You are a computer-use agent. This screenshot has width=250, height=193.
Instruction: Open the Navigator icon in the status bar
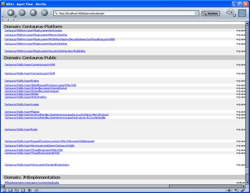(x=4, y=190)
